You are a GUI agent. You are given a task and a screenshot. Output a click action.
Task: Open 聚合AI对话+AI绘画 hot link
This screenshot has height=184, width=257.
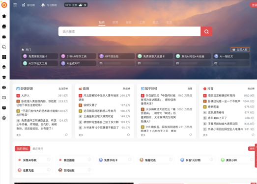pyautogui.click(x=193, y=56)
